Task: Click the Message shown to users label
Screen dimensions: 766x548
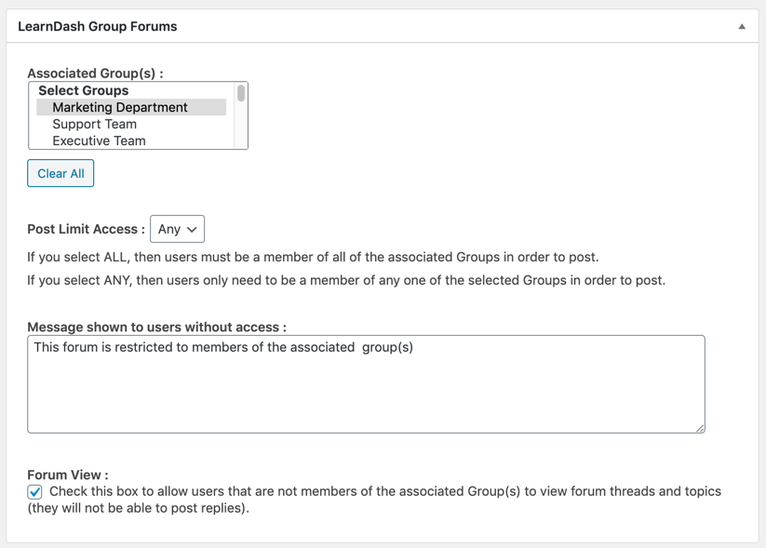Action: [x=156, y=327]
